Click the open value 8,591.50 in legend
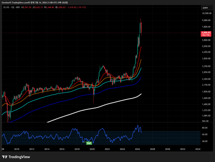 click(27, 7)
